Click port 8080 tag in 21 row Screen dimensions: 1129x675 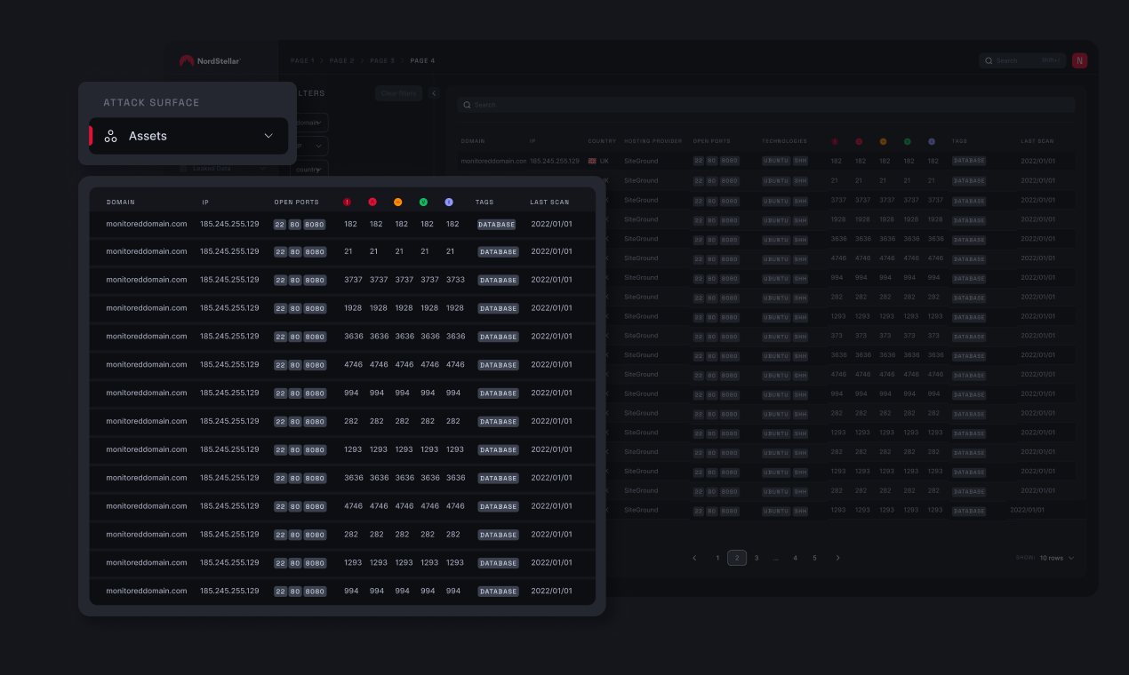315,252
